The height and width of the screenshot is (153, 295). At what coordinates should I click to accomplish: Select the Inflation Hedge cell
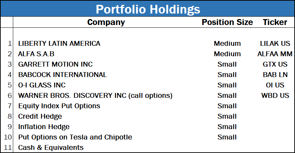pos(44,127)
